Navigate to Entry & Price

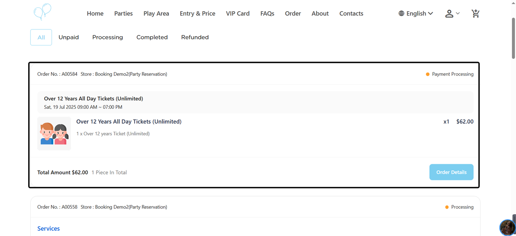click(198, 13)
